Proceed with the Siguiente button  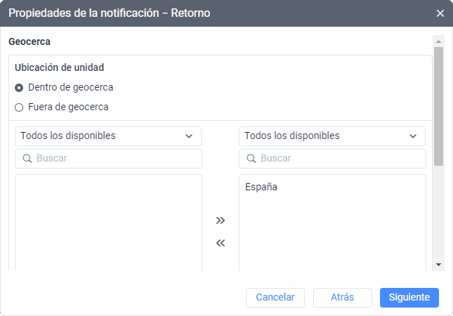409,297
